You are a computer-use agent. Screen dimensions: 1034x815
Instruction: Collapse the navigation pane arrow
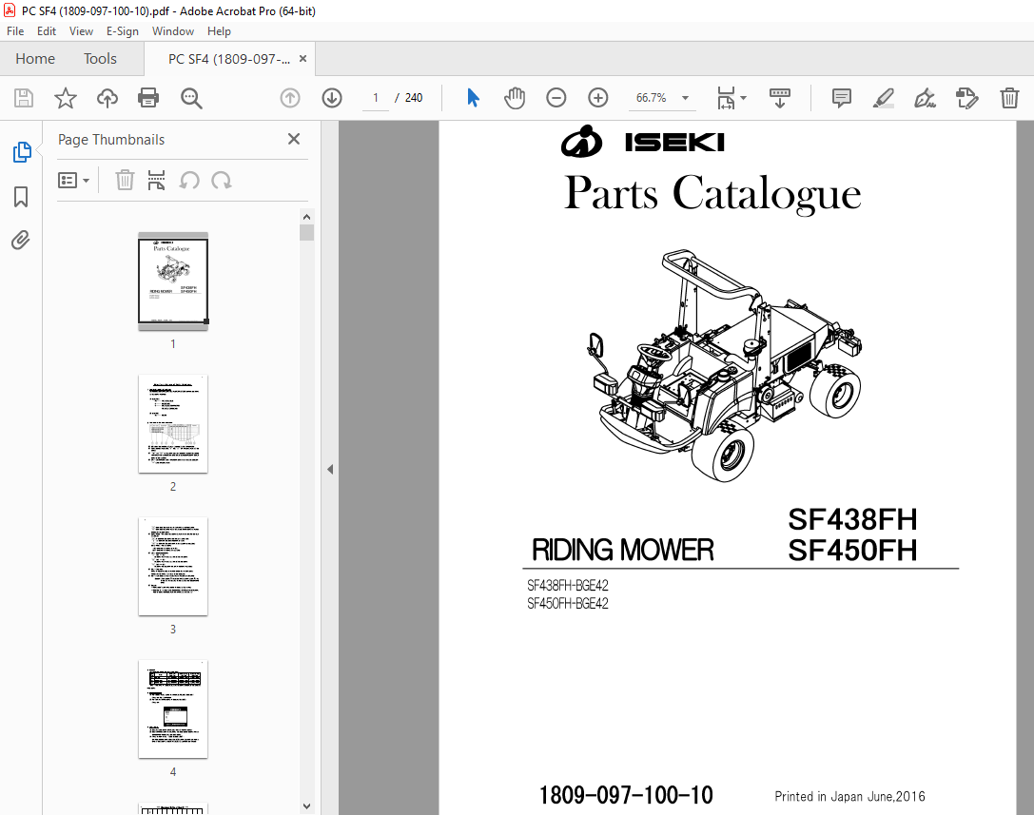[330, 470]
